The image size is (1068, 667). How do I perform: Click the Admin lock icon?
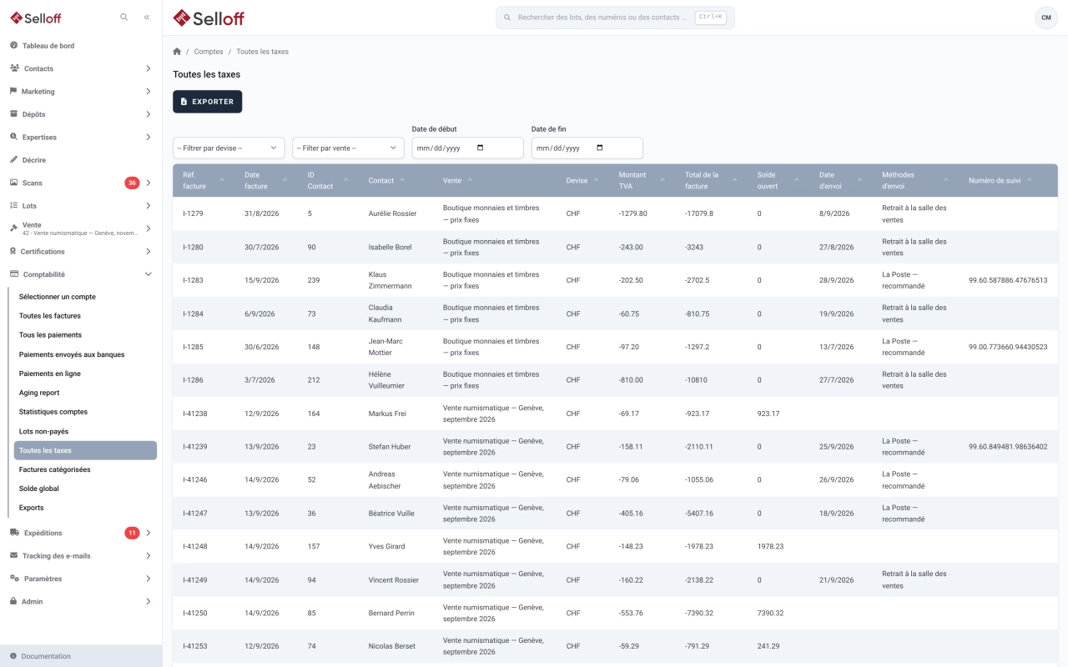(13, 601)
